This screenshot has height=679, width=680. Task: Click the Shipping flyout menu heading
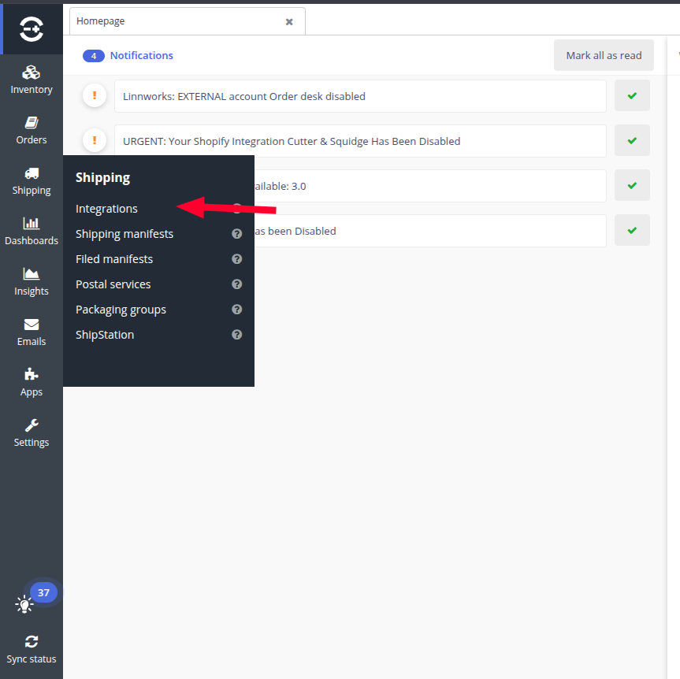(102, 178)
